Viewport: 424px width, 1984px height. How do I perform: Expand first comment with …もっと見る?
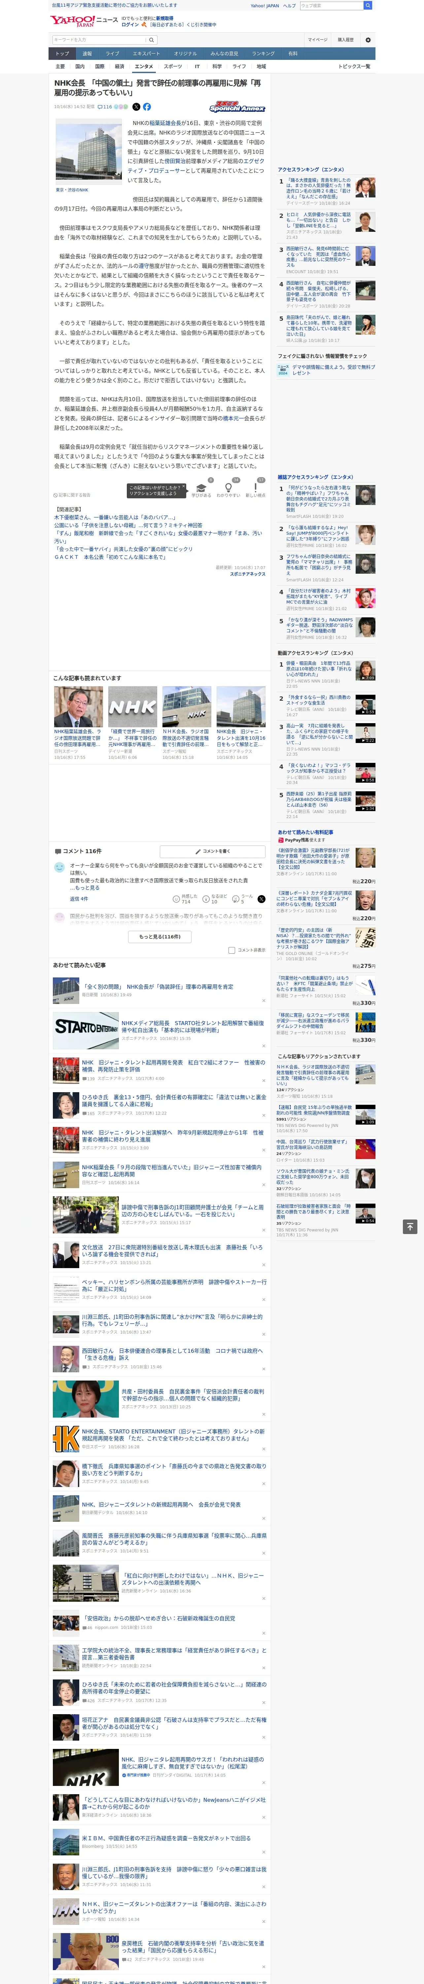(85, 888)
